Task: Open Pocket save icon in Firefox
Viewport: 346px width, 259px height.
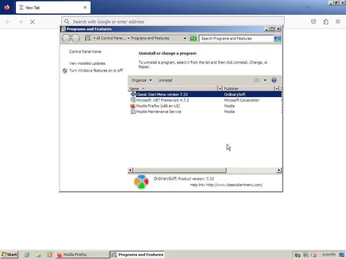Action: pos(314,22)
